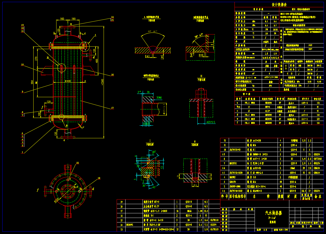This screenshot has width=326, height=234.
Task: Click the 设计数据表 table title
Action: (x=279, y=5)
